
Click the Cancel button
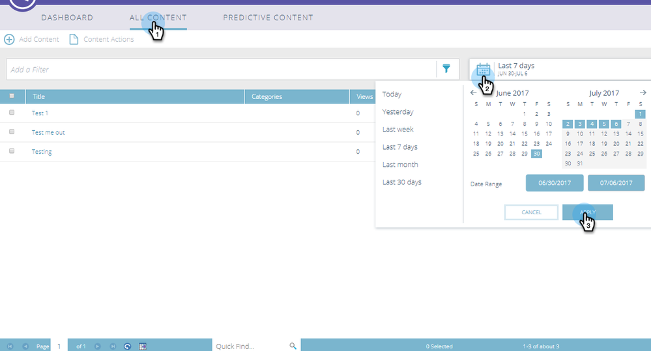click(x=532, y=212)
